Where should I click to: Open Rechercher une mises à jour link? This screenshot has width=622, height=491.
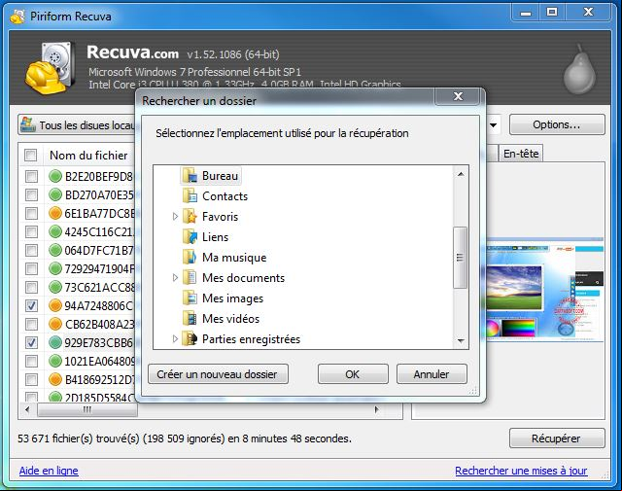[x=521, y=471]
